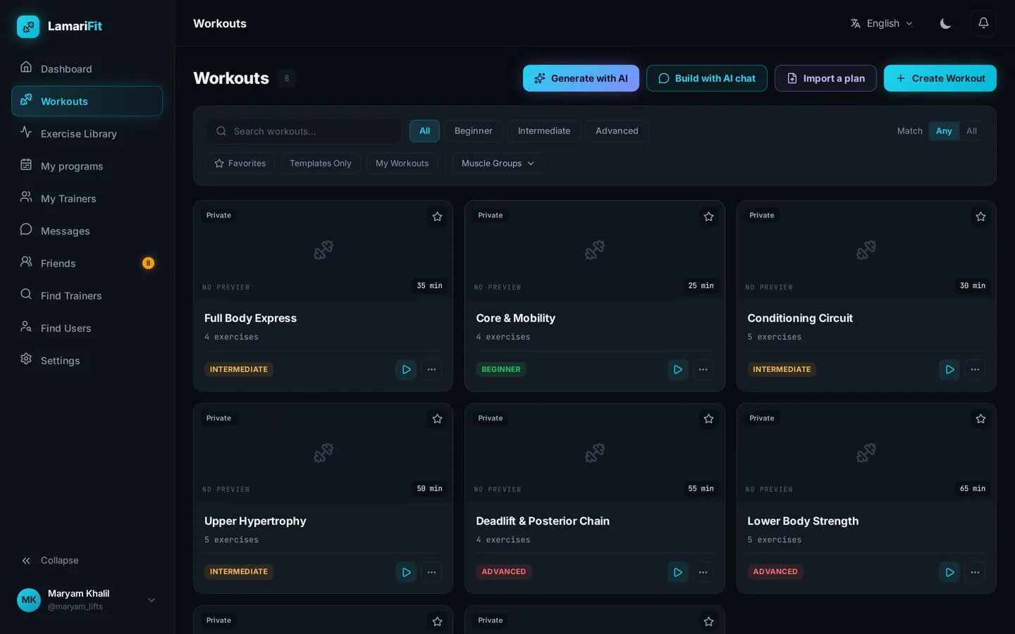Open more options for Upper Hypertrophy

click(x=431, y=572)
